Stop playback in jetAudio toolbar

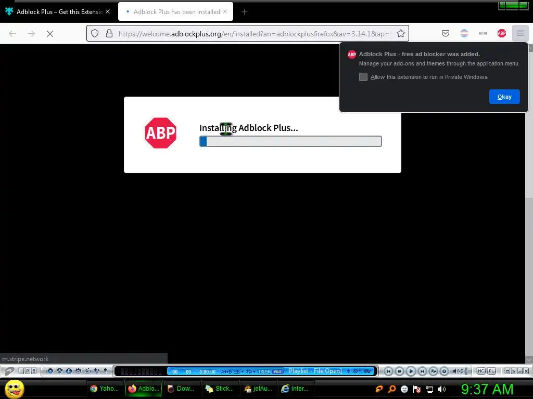tap(399, 371)
